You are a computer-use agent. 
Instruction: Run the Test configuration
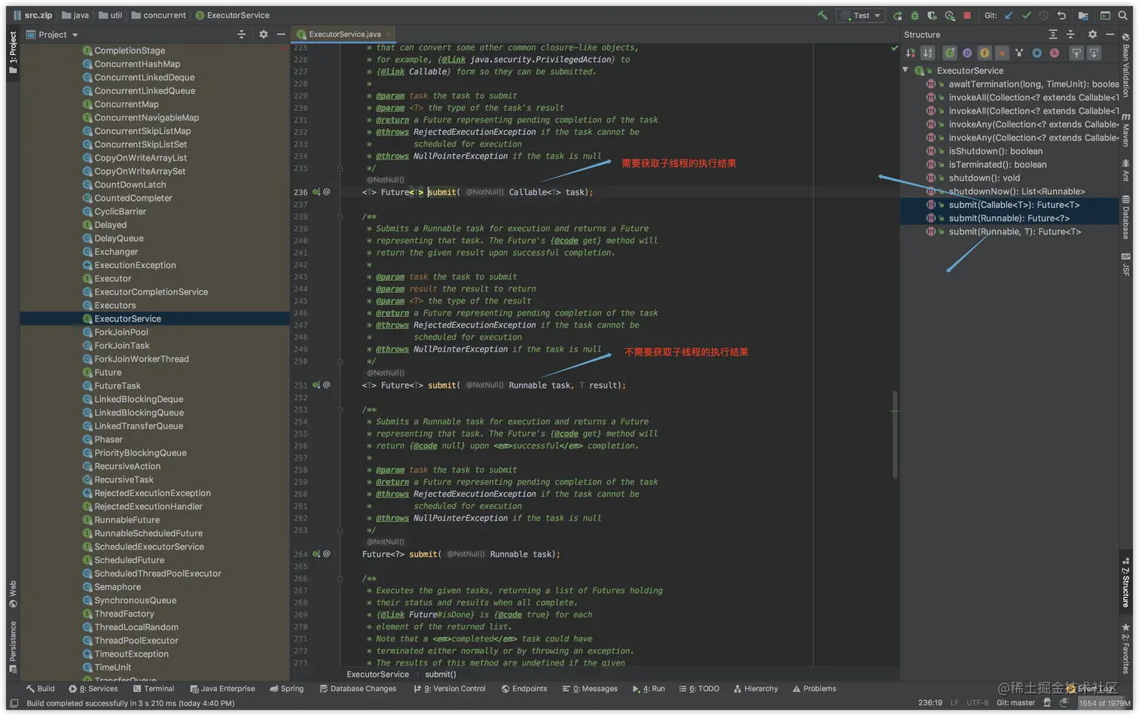point(897,15)
